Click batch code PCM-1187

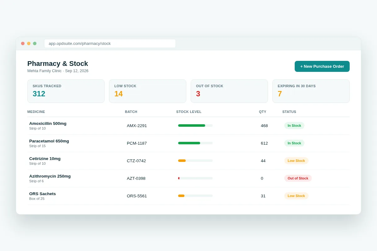[137, 143]
